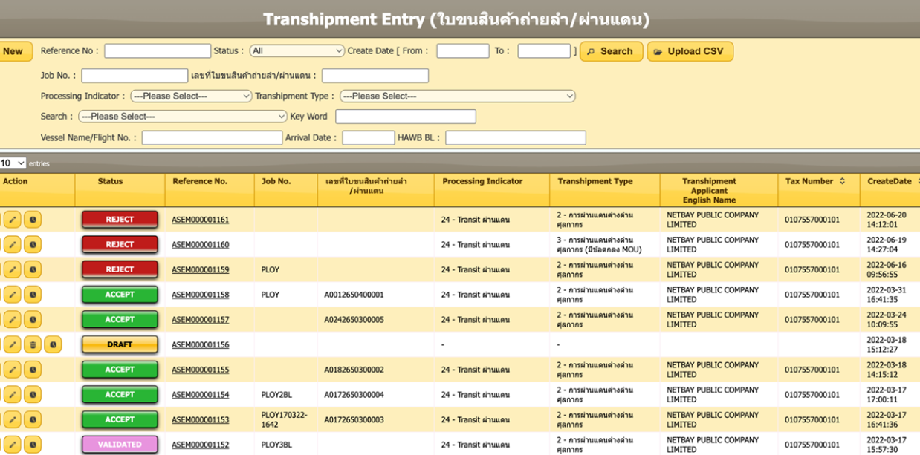920x455 pixels.
Task: Sort by Tax Number column arrows
Action: (x=842, y=181)
